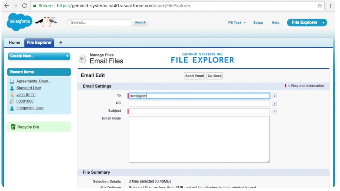Click the Send Email button

195,76
